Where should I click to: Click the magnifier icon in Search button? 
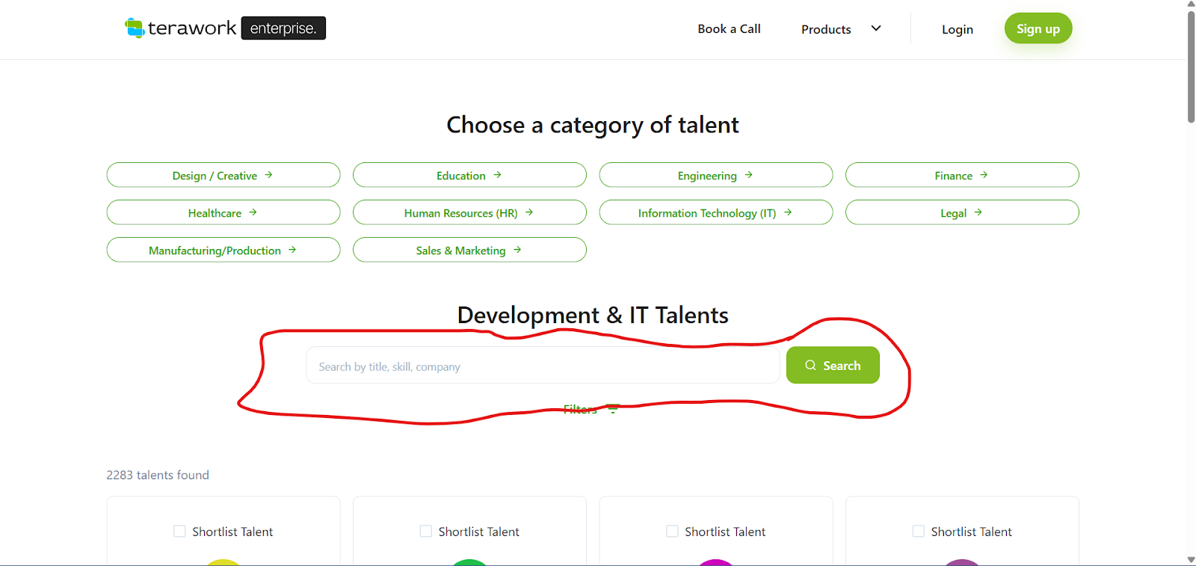click(x=810, y=366)
